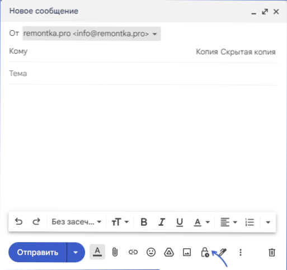Viewport: 287px width, 270px height.
Task: Attach files with the paperclip icon
Action: pyautogui.click(x=115, y=252)
